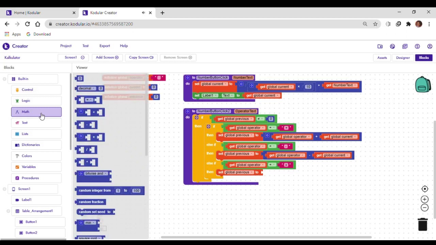Open the Export menu
This screenshot has height=245, width=436.
[x=105, y=46]
